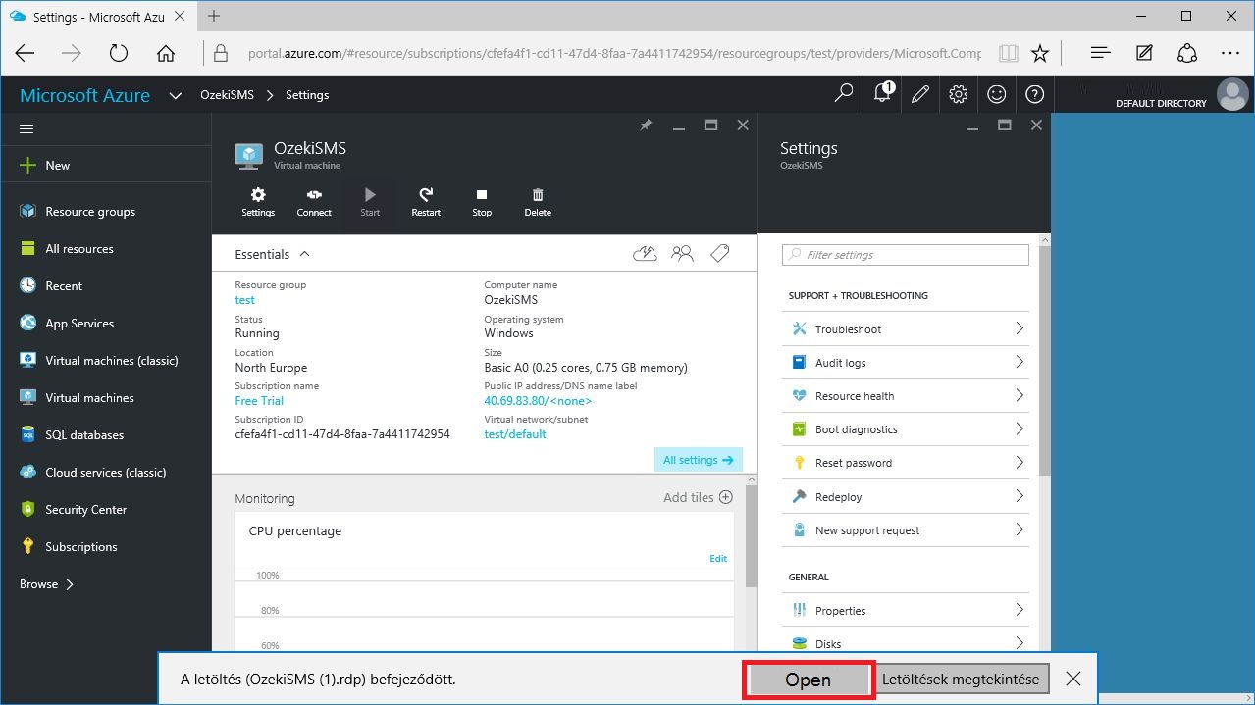Screen dimensions: 1255x705
Task: Open Boot diagnostics setting
Action: pyautogui.click(x=905, y=429)
